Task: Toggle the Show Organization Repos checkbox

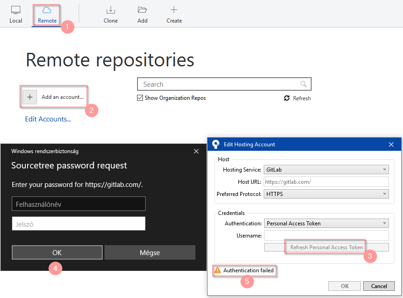Action: pyautogui.click(x=139, y=98)
